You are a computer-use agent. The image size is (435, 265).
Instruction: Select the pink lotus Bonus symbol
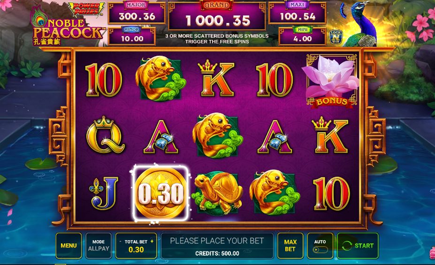coord(331,81)
